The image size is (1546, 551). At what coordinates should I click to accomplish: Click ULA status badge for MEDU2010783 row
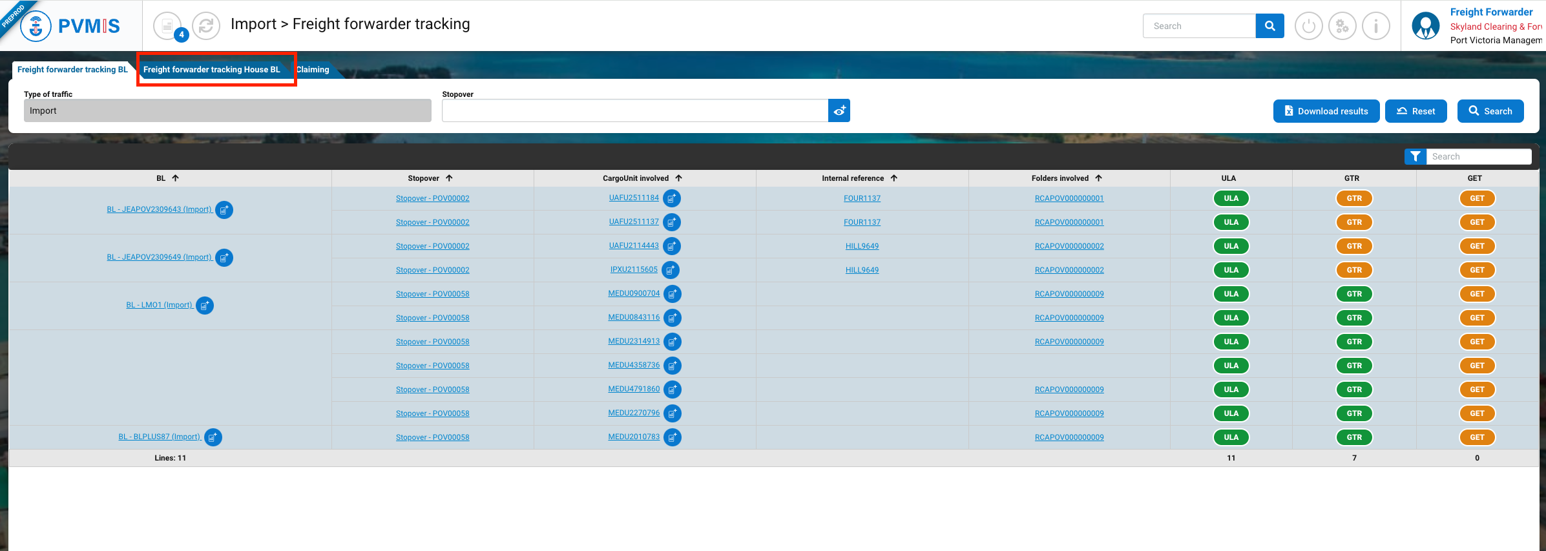[1231, 437]
